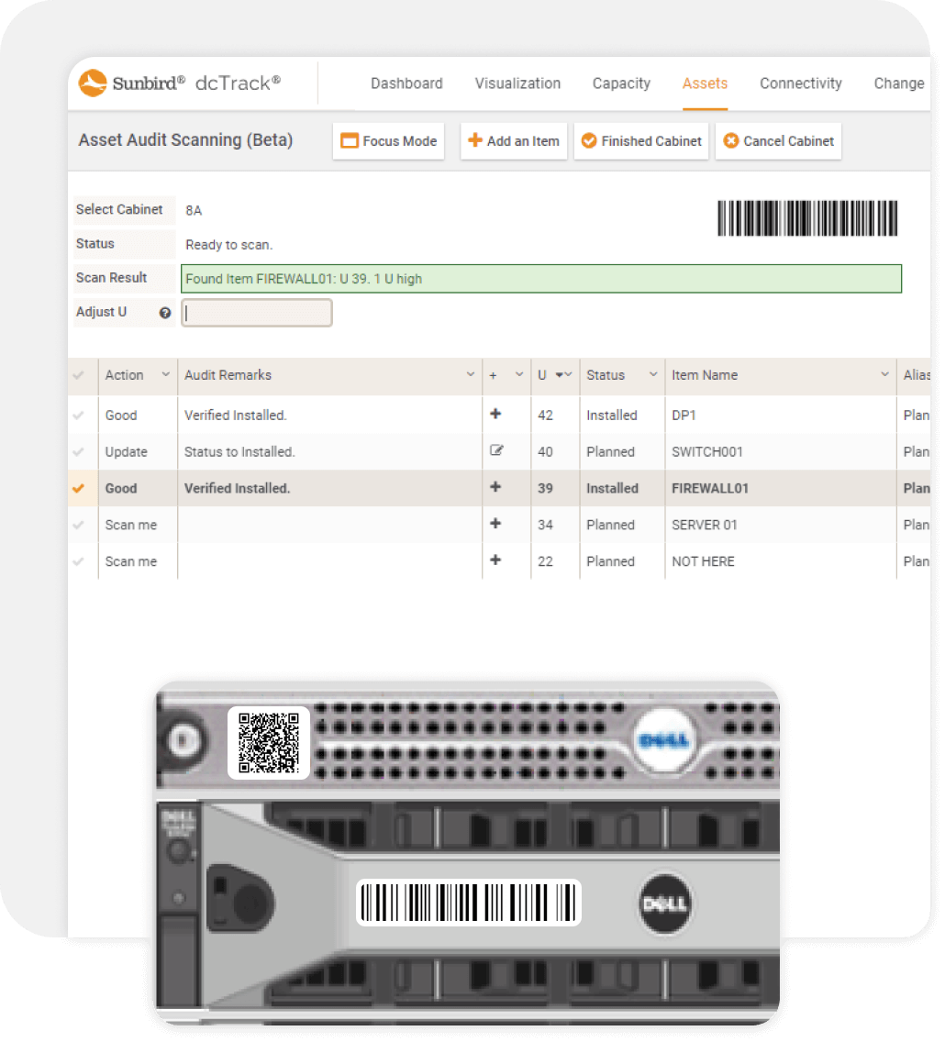Click the item name SWITCH001
Screen dimensions: 945x1042
(707, 452)
